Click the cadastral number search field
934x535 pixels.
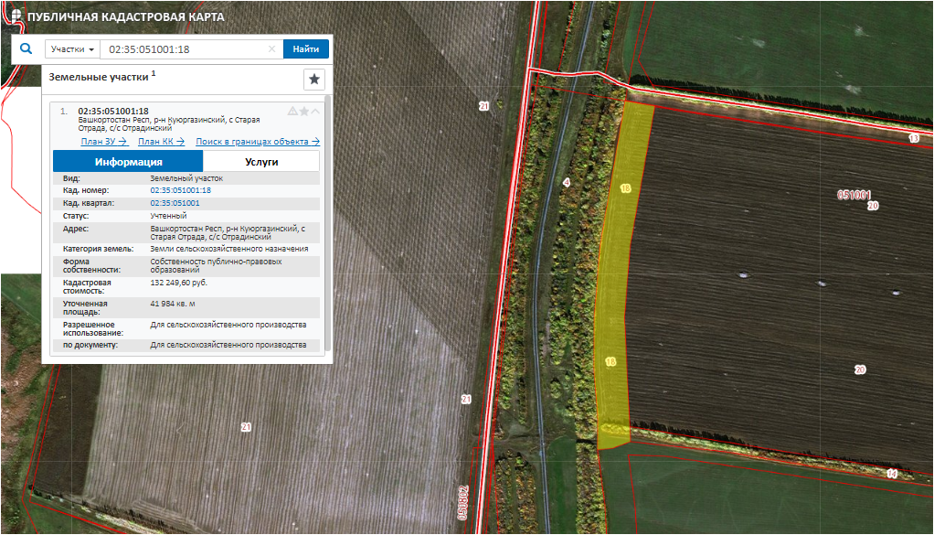[183, 49]
